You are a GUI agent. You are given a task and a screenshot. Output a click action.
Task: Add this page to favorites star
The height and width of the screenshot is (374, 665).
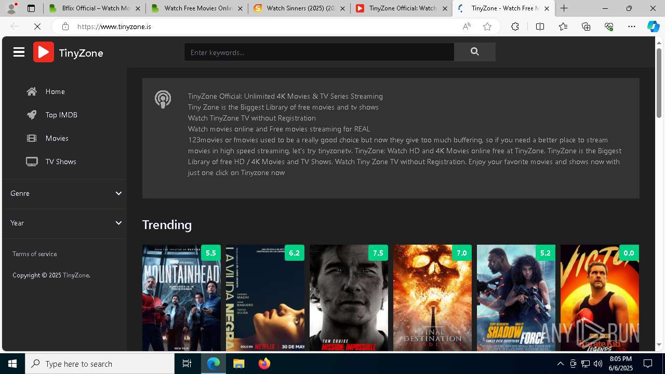pos(487,26)
